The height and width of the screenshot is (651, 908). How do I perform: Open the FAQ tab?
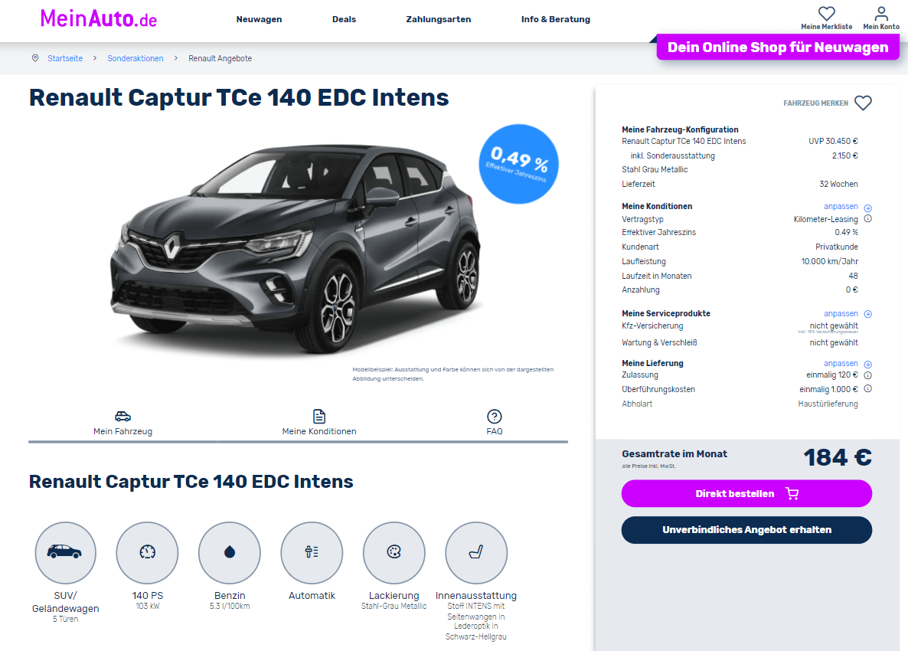(494, 423)
